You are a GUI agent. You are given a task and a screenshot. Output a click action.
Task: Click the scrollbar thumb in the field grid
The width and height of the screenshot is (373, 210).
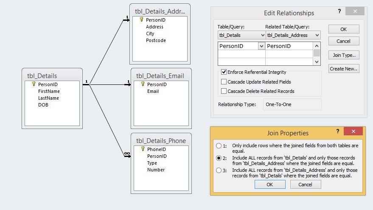pyautogui.click(x=317, y=53)
